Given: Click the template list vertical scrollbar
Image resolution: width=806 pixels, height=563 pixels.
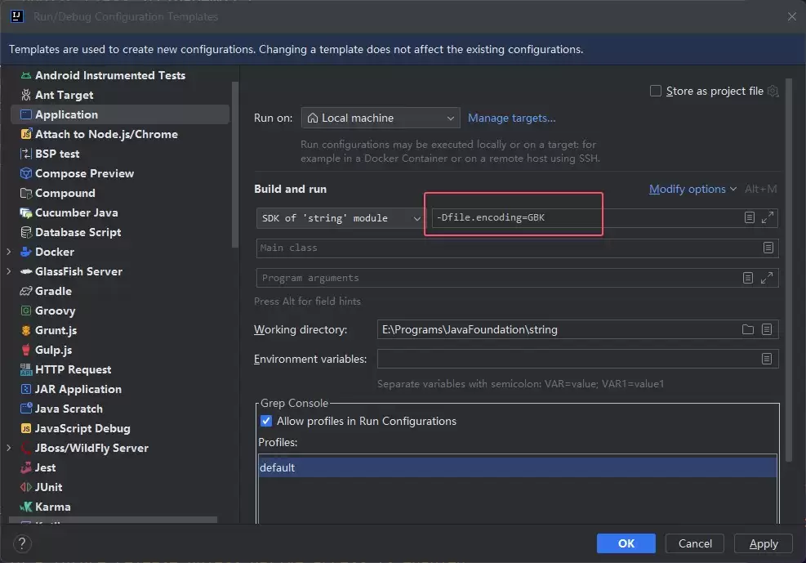Looking at the screenshot, I should point(235,164).
